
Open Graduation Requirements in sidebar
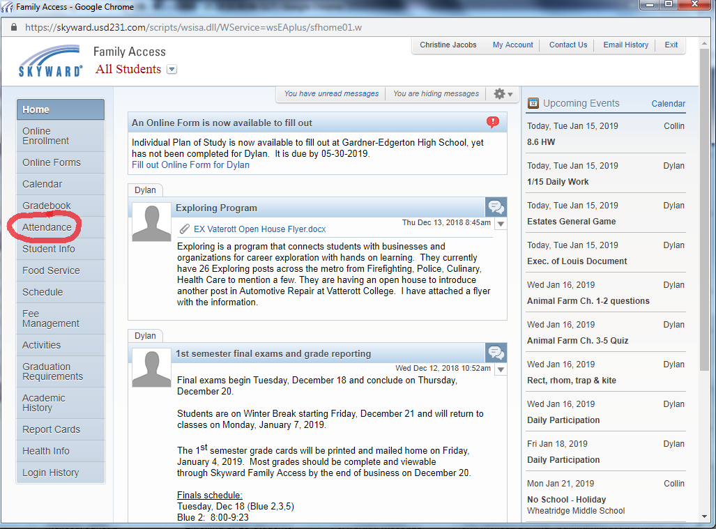click(61, 371)
